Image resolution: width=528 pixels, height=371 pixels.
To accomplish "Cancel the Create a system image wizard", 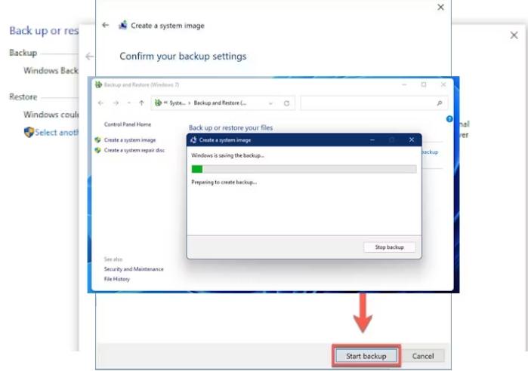I will (423, 356).
